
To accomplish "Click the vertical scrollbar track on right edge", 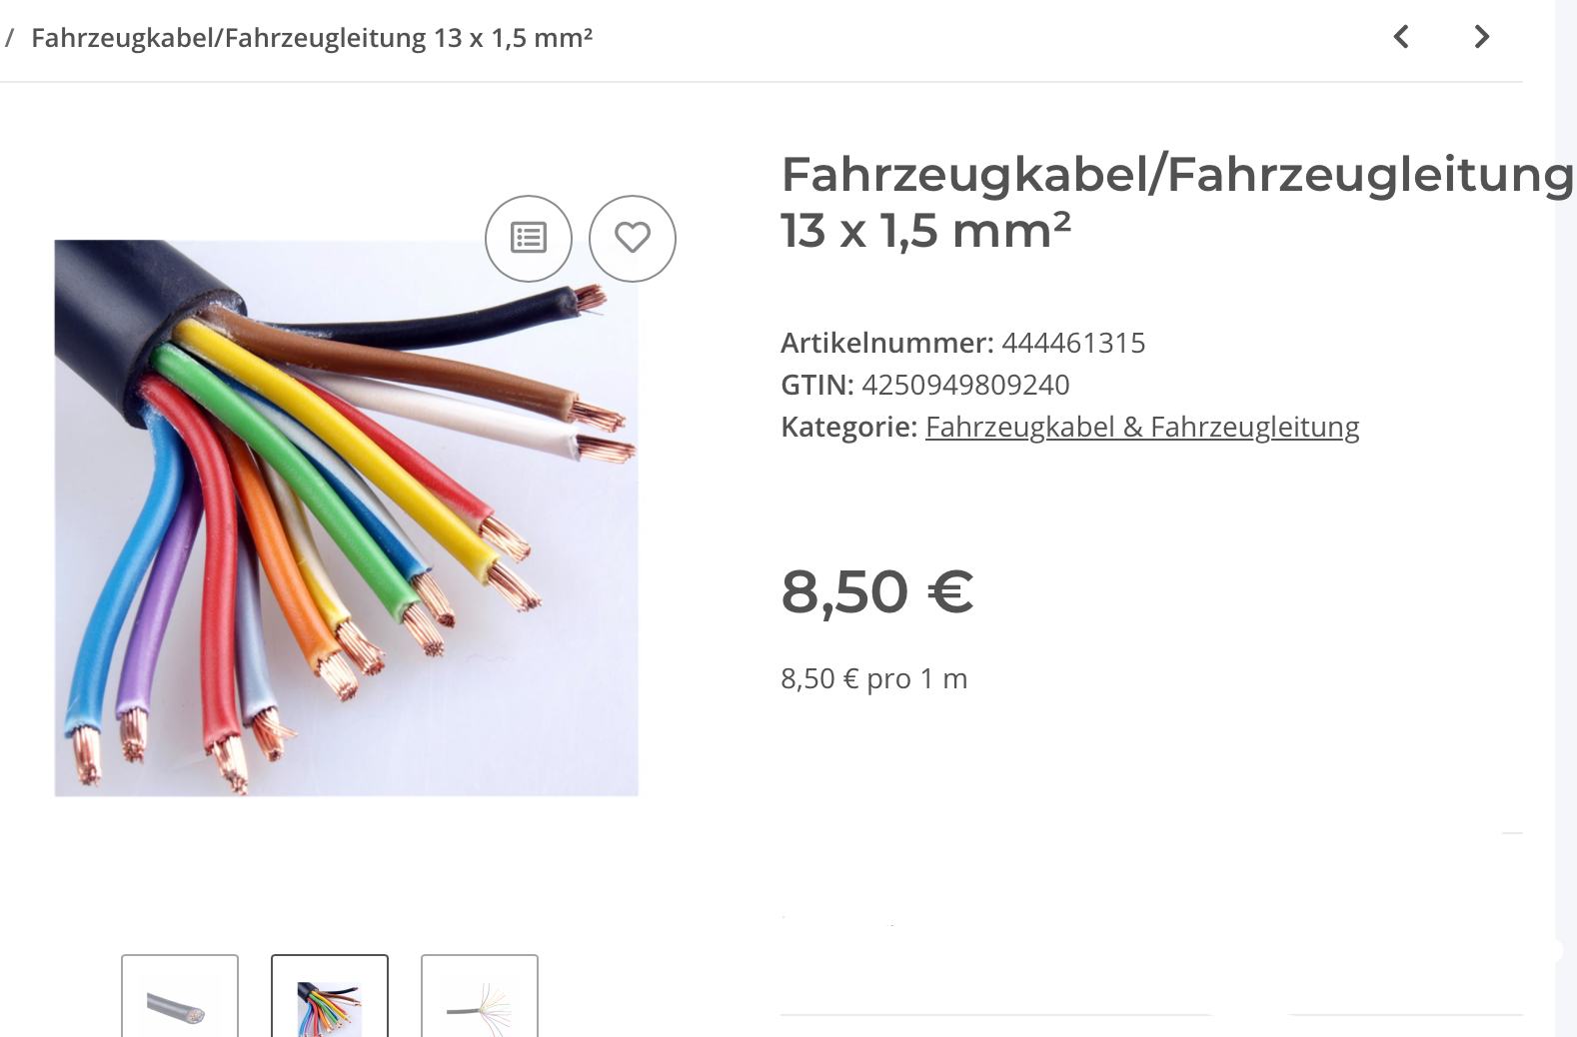I will tap(1565, 518).
